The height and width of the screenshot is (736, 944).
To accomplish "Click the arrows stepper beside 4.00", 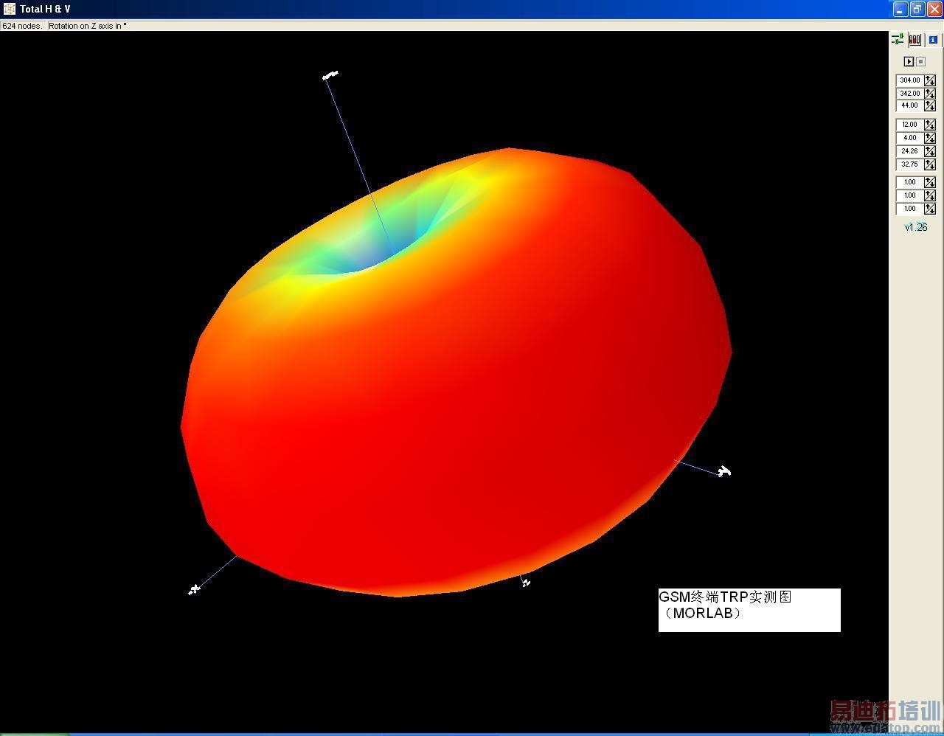I will click(930, 138).
